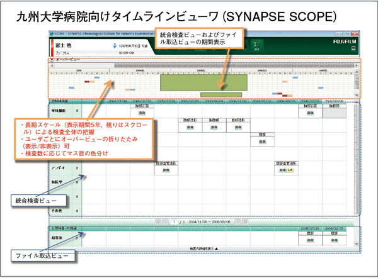Open 画像 beside the yellow レポ button

283,170
